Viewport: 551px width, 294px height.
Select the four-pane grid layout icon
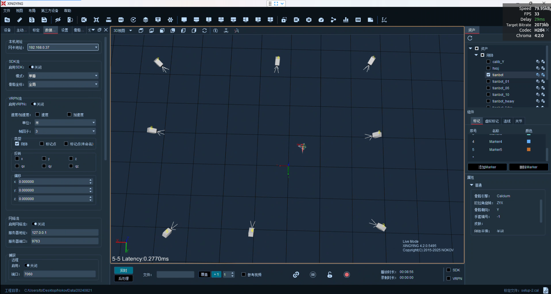[x=270, y=20]
